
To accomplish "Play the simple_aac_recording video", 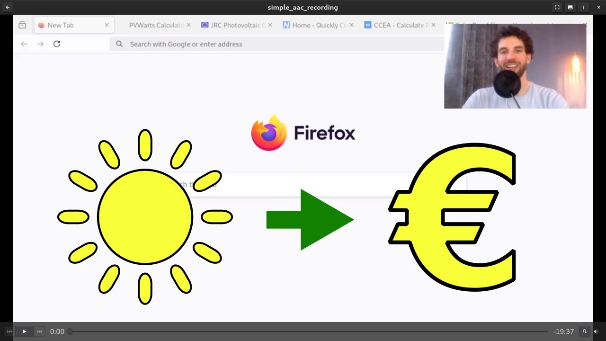I will pos(24,332).
